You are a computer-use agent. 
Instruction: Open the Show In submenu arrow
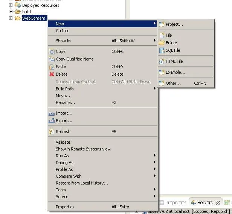(155, 40)
